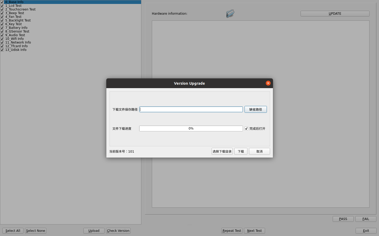
Task: Uncheck the 5_Backlight Test checkbox
Action: [x=2, y=20]
